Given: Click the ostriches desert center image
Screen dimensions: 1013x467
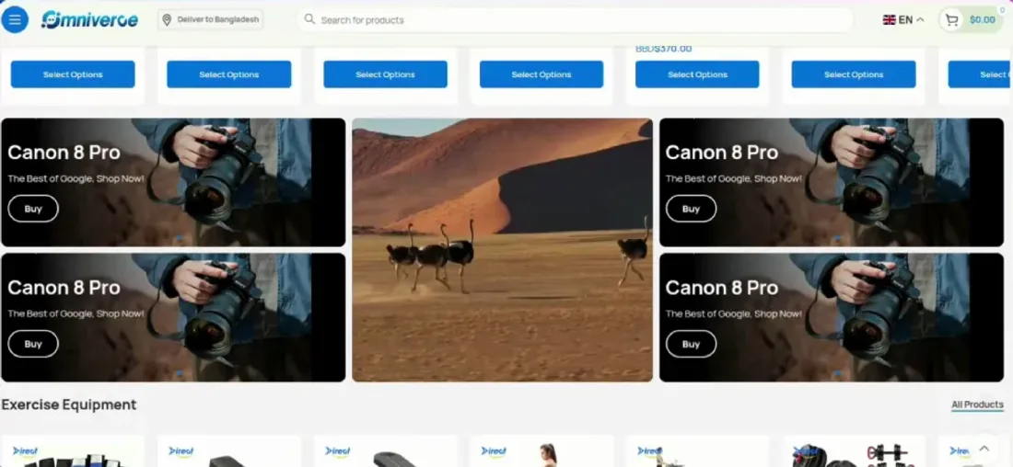Looking at the screenshot, I should [502, 250].
